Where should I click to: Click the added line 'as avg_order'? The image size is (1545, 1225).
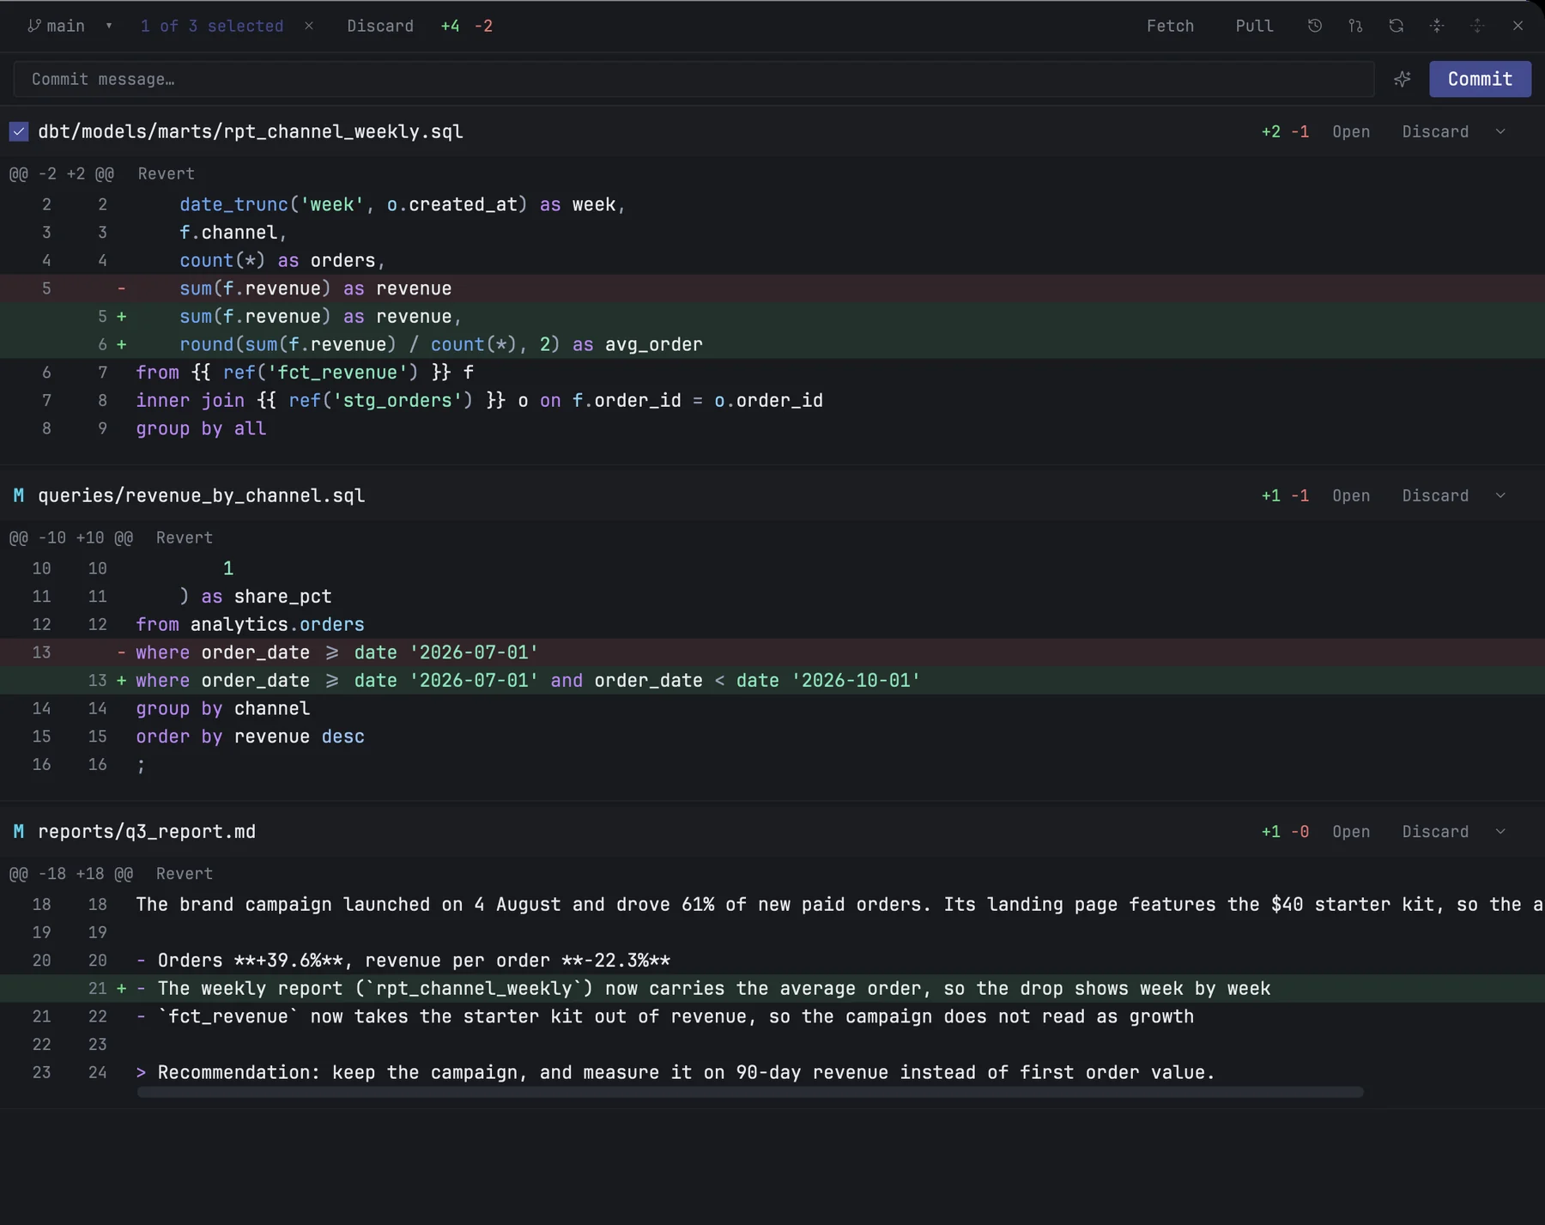tap(772, 344)
